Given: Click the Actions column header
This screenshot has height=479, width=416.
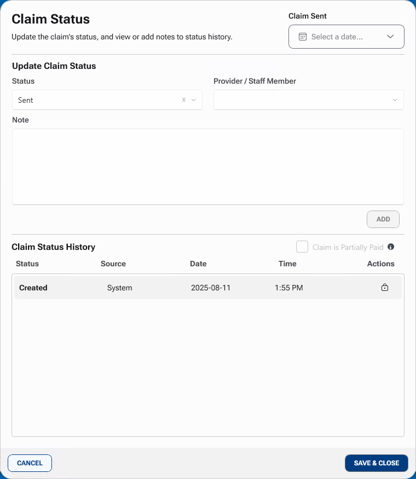Looking at the screenshot, I should pyautogui.click(x=380, y=264).
